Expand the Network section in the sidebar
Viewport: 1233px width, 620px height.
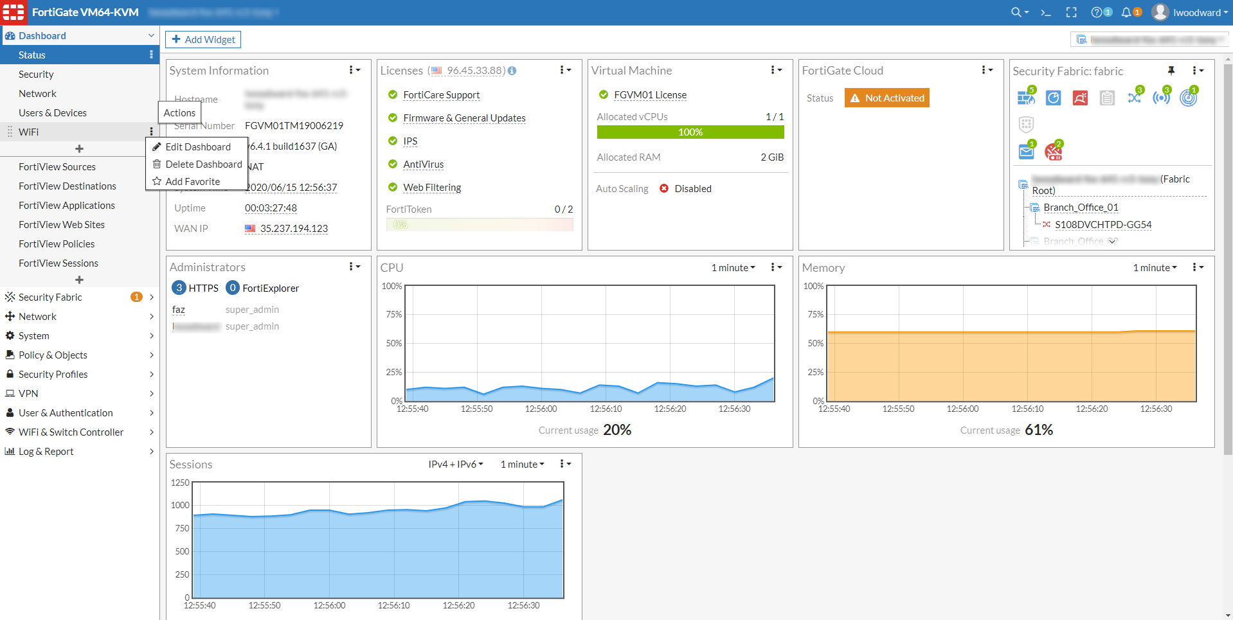(37, 316)
